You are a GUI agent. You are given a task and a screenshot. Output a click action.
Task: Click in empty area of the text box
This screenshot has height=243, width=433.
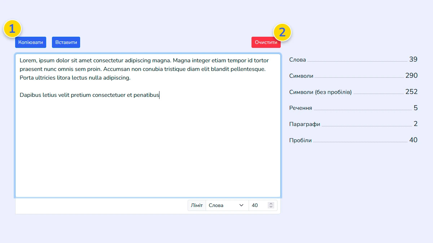coord(148,151)
